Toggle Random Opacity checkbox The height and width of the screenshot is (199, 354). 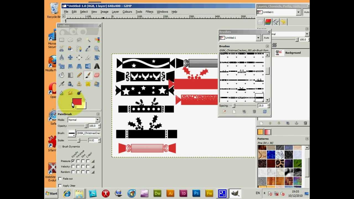coord(73,172)
